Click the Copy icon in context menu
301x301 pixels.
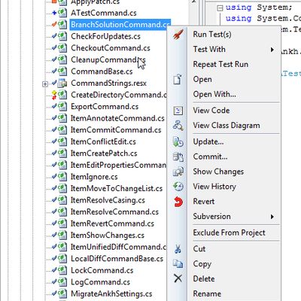pyautogui.click(x=178, y=264)
